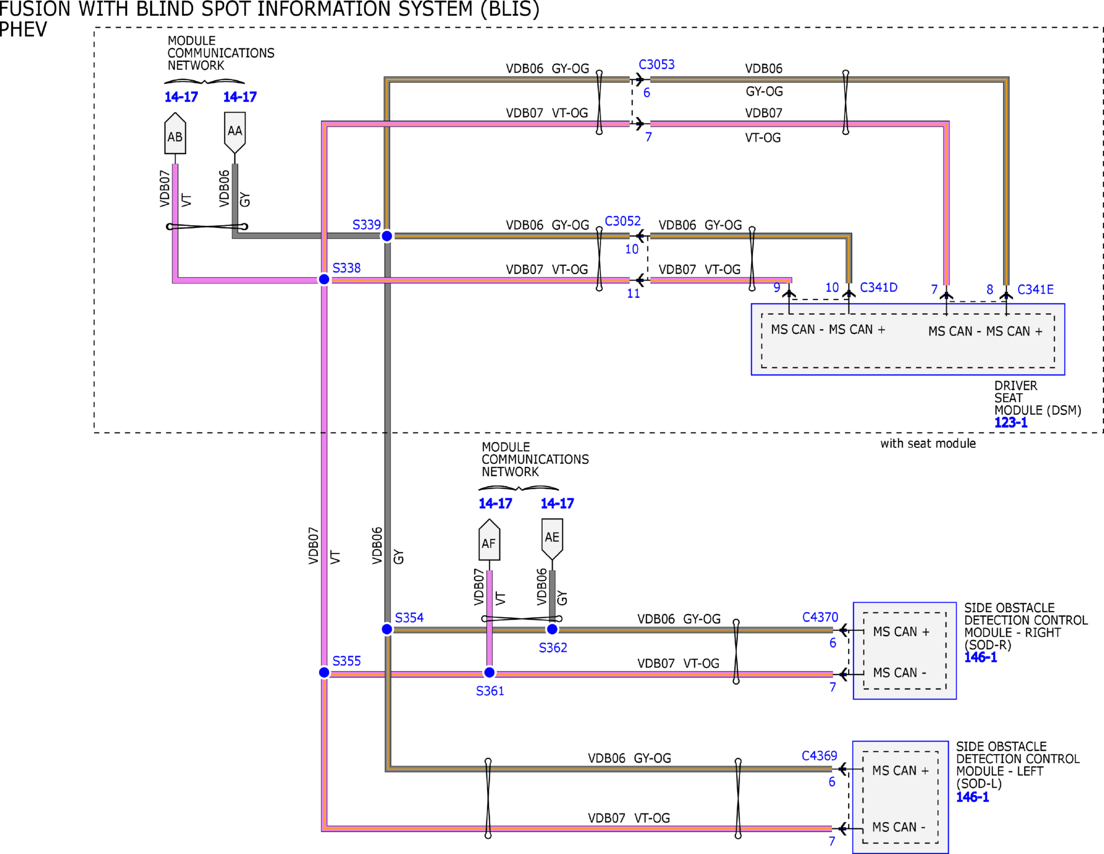Click the C341E connector label
Viewport: 1104px width, 854px height.
coord(1036,290)
